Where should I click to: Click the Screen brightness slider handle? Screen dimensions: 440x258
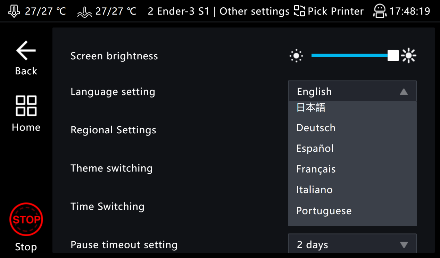(x=393, y=56)
